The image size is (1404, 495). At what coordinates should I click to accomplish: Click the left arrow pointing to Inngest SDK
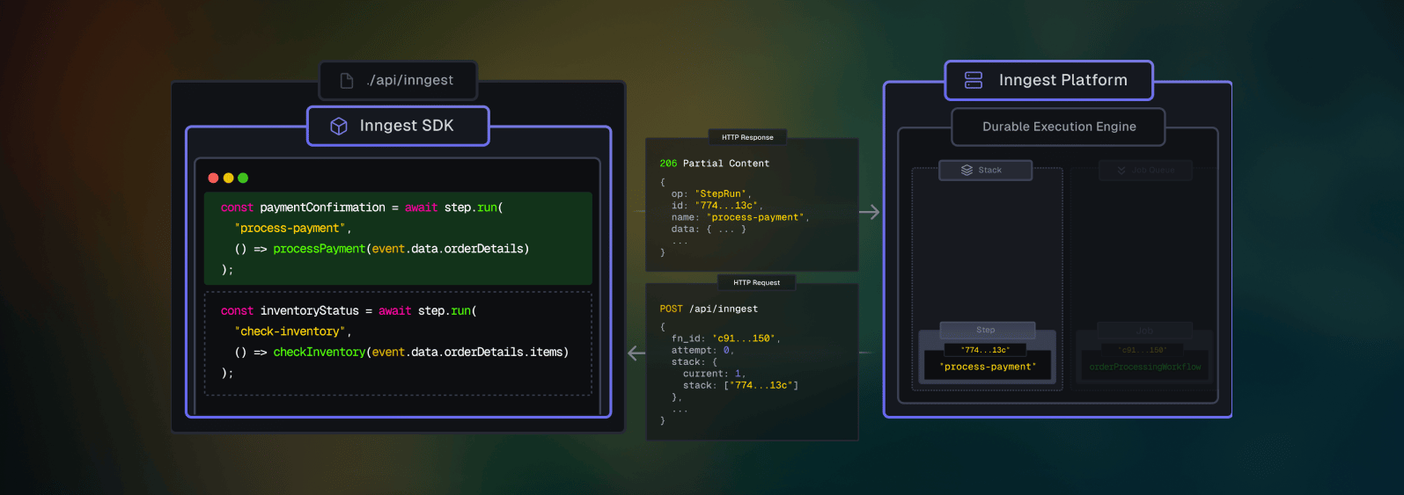[x=636, y=353]
